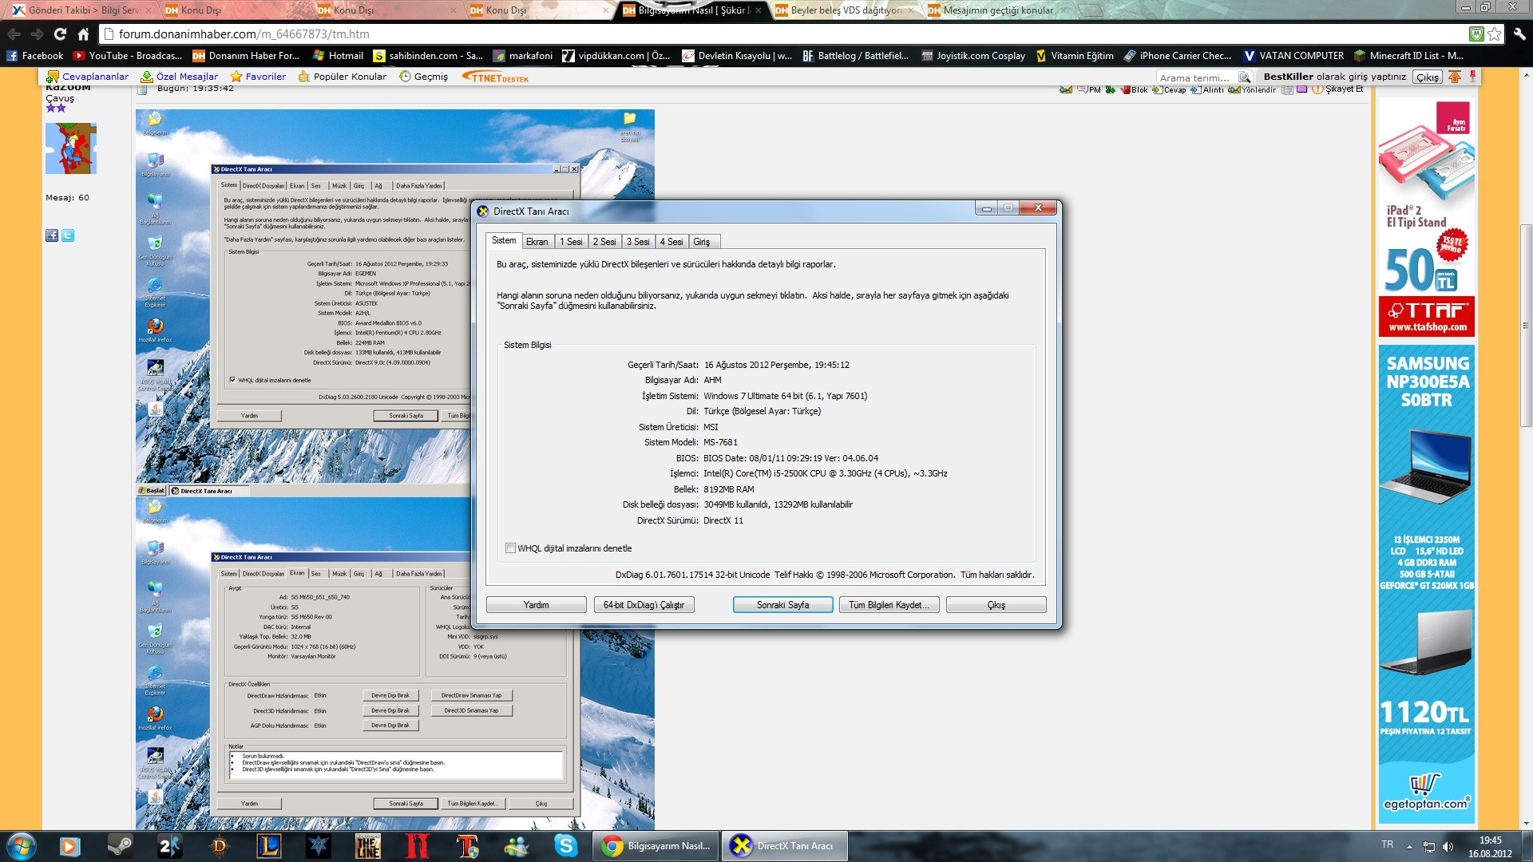Image resolution: width=1533 pixels, height=862 pixels.
Task: Click 64-bit DxDiag'ı Çalıştır button
Action: tap(644, 605)
